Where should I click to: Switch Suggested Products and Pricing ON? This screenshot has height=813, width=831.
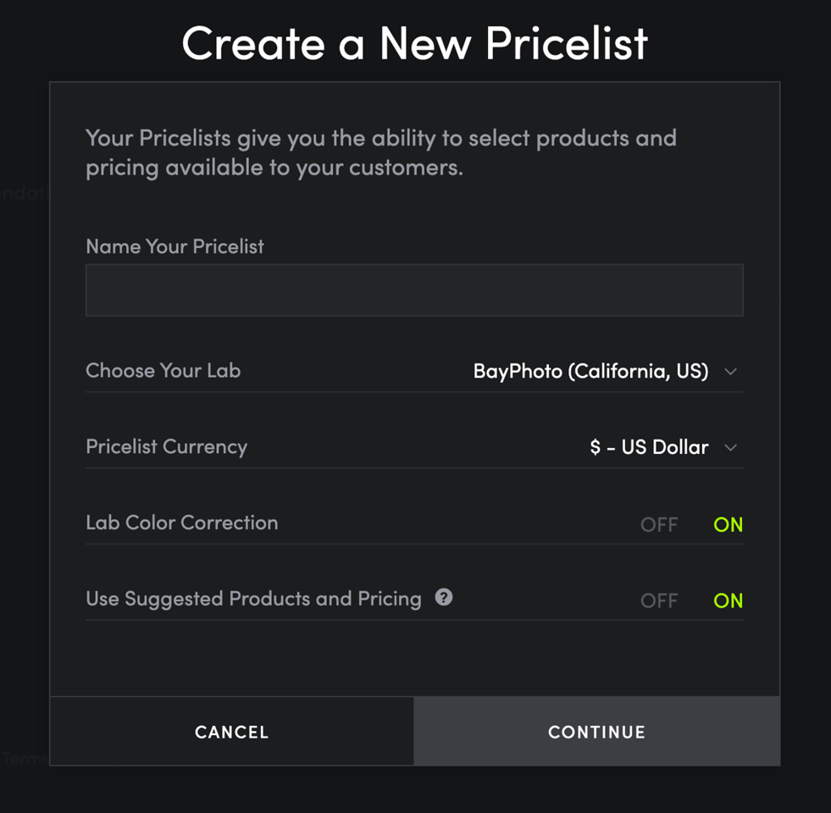coord(729,600)
